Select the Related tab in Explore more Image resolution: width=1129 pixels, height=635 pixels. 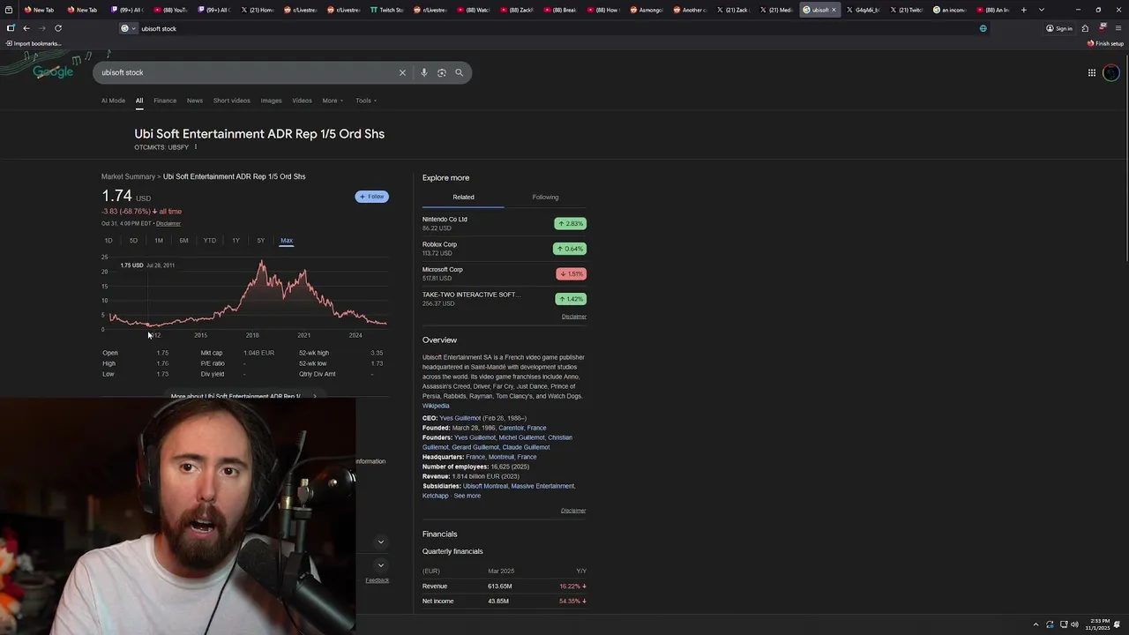[463, 197]
